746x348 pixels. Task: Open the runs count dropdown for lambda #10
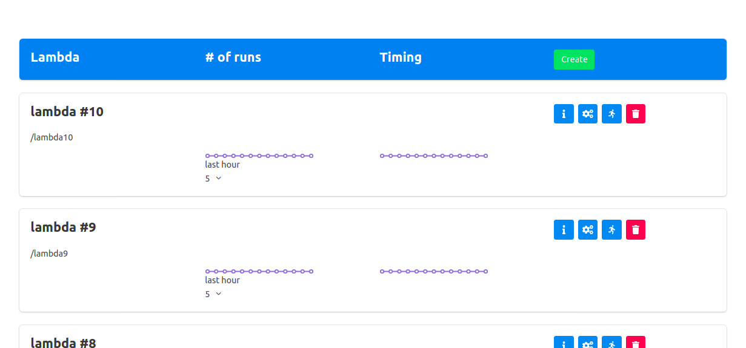[214, 179]
